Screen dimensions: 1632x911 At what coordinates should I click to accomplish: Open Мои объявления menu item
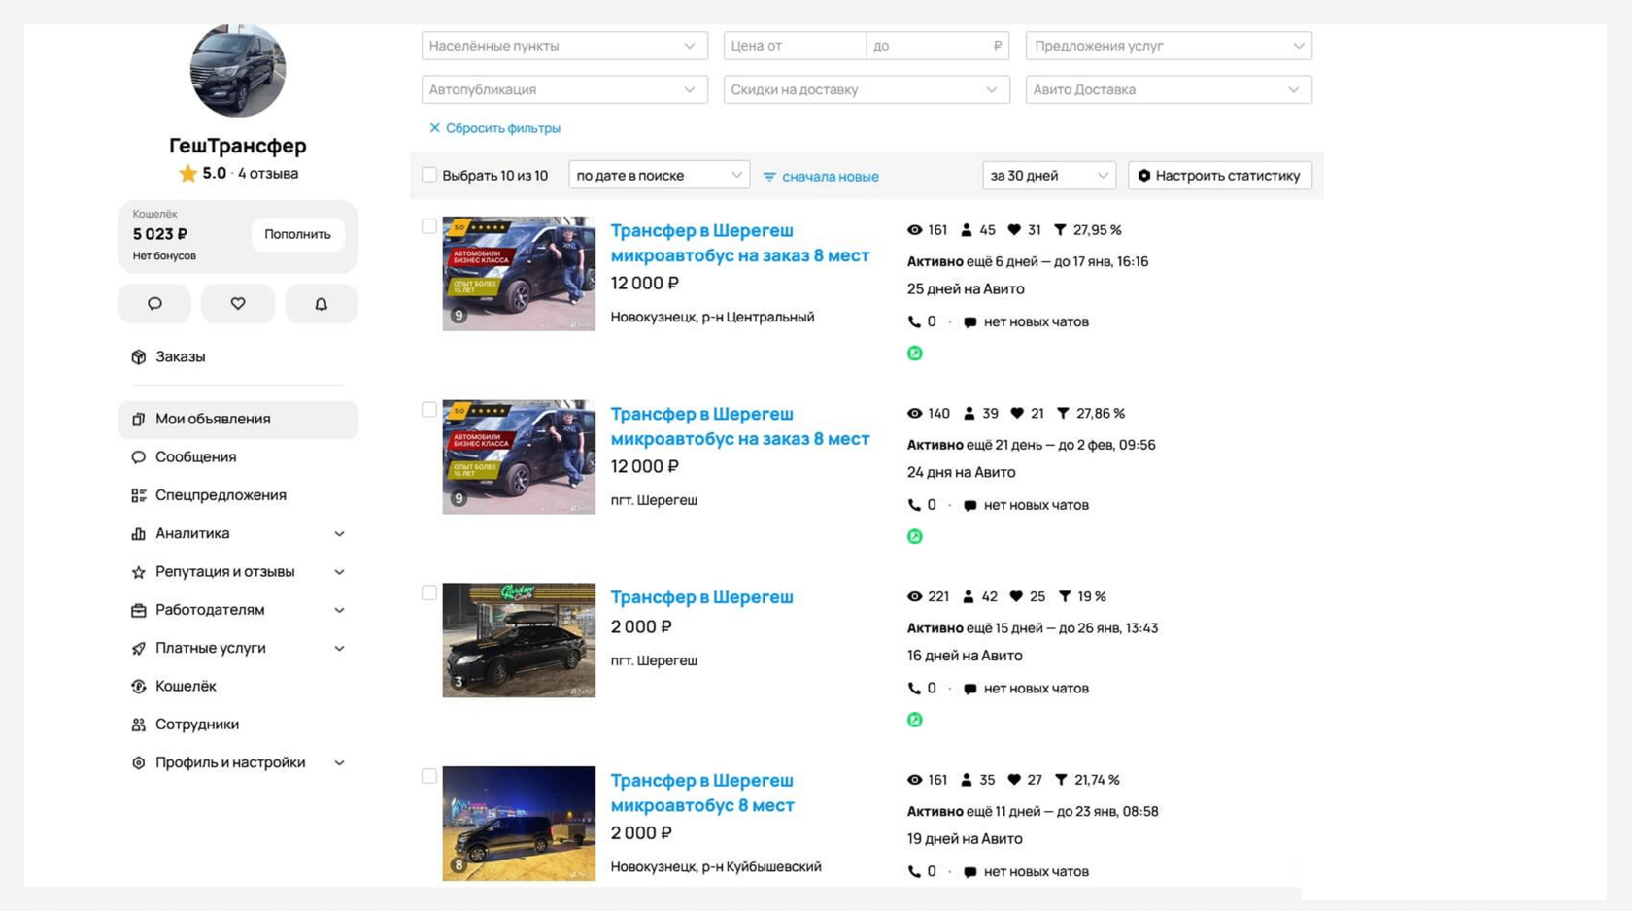pyautogui.click(x=238, y=419)
